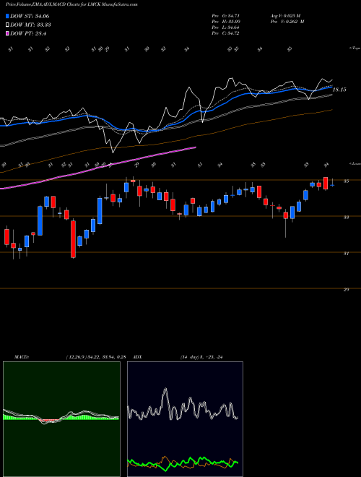Click the thick magenta long-term trend line
Image resolution: width=361 pixels, height=477 pixels.
98,168
